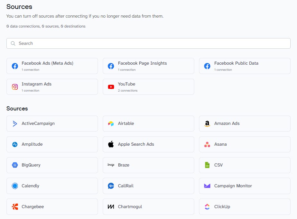Click the Chartmogul logo icon

tap(111, 207)
